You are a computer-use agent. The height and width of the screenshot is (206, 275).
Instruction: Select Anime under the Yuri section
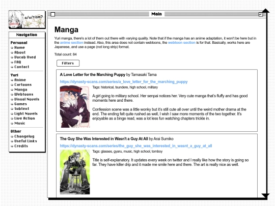20,80
